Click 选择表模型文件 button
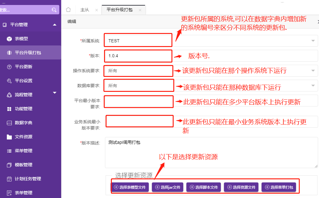The image size is (319, 198). (130, 187)
